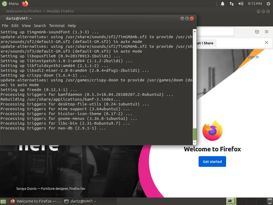The image size is (273, 205).
Task: Open the Firefox hamburger application menu
Action: click(267, 32)
